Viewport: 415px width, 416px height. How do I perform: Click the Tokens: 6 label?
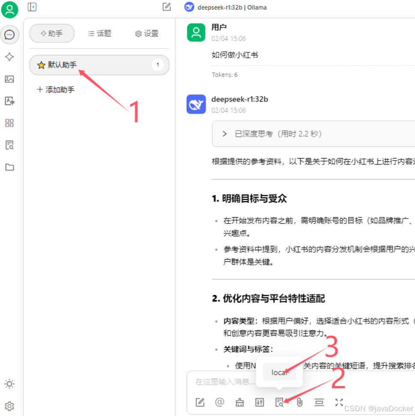tap(224, 75)
